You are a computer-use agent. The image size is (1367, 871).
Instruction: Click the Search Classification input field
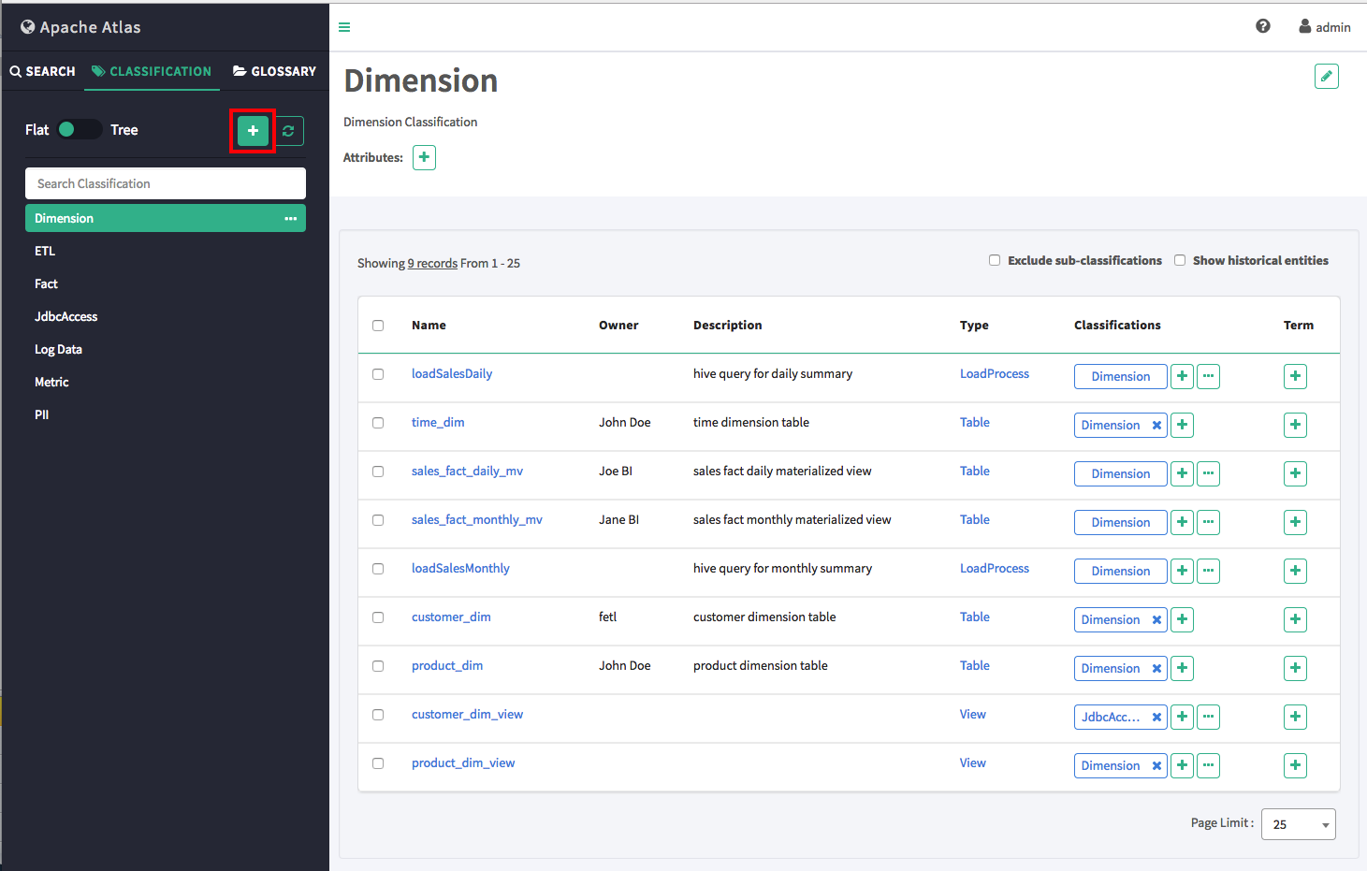(x=166, y=183)
